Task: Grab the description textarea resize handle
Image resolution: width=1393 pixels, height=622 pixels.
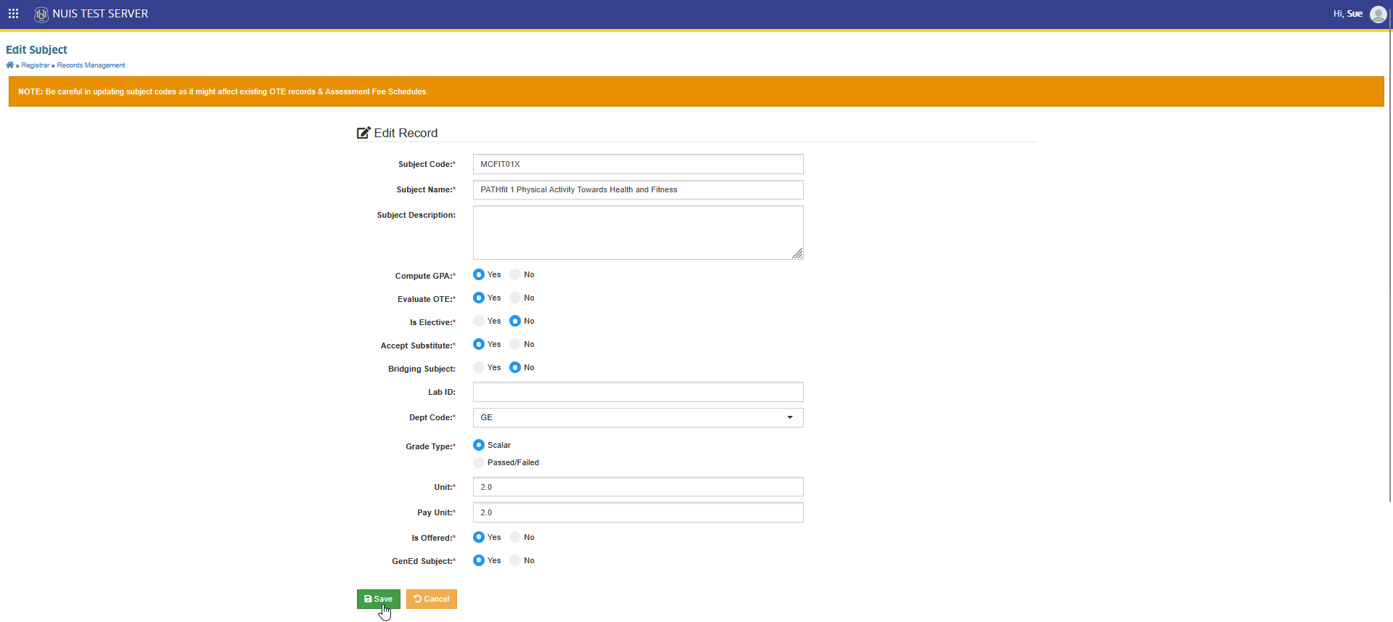Action: coord(797,253)
